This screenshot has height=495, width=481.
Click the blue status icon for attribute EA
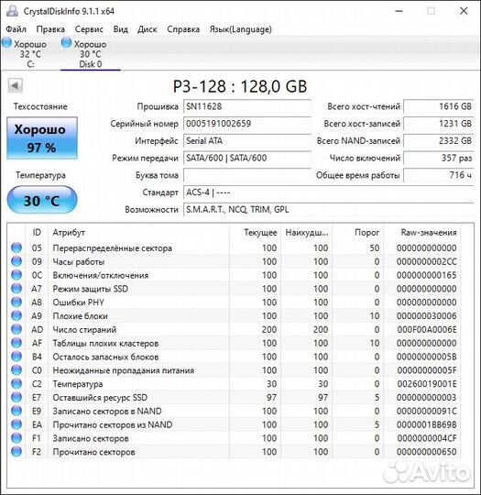click(16, 424)
